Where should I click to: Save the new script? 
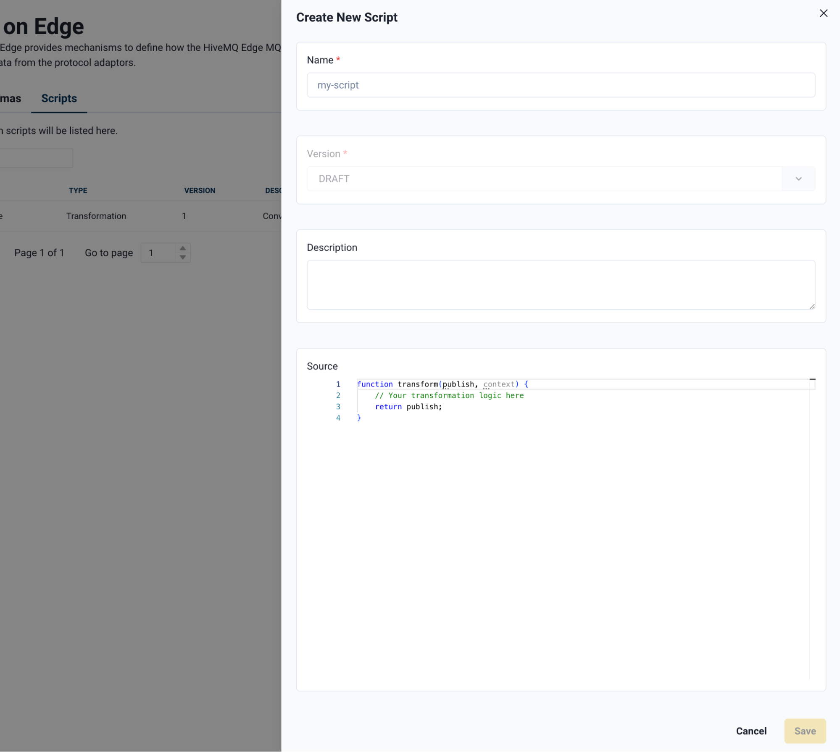tap(804, 731)
